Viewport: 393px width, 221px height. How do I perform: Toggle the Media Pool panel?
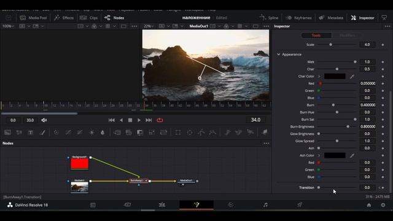33,18
